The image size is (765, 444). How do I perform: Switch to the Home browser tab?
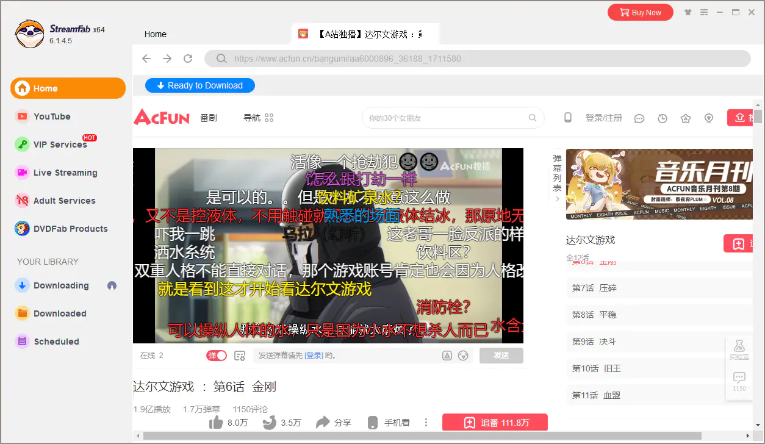point(156,34)
